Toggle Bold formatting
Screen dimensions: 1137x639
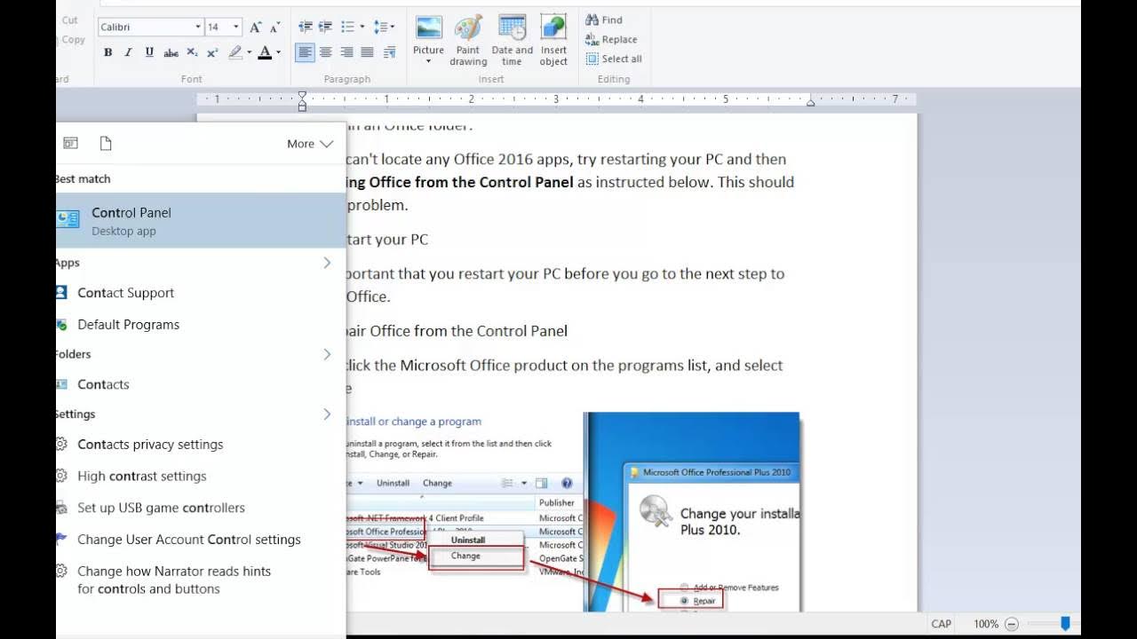click(107, 53)
